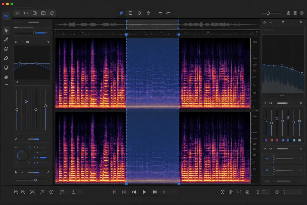Screen dimensions: 307x205
Task: Click the top-left blue selection handle marker
Action: (x=127, y=35)
